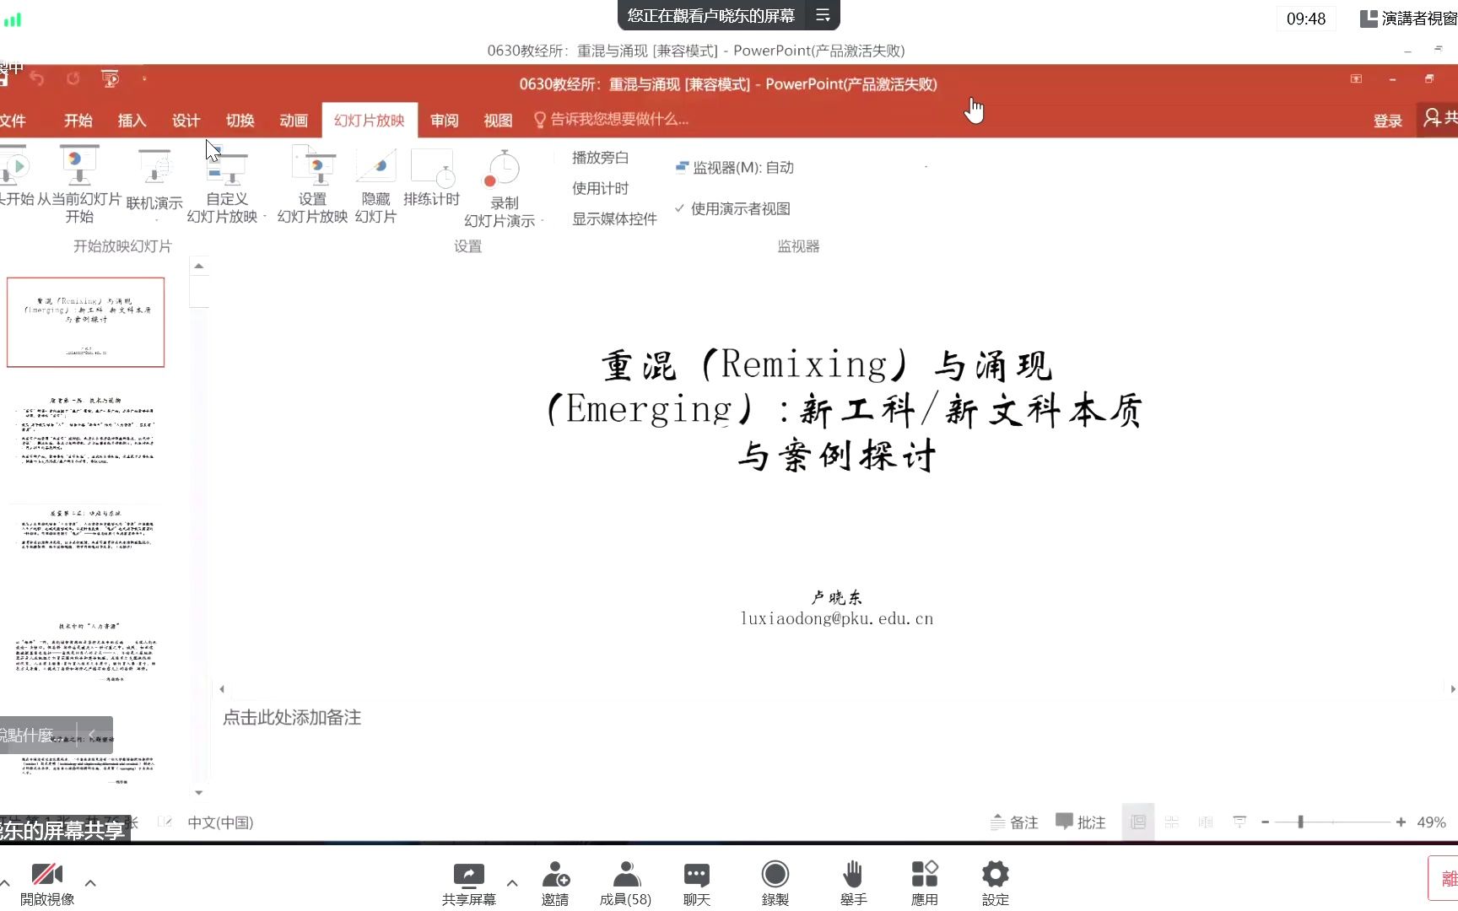The width and height of the screenshot is (1458, 911).
Task: Toggle 使用计时 use timings checkbox
Action: click(600, 188)
